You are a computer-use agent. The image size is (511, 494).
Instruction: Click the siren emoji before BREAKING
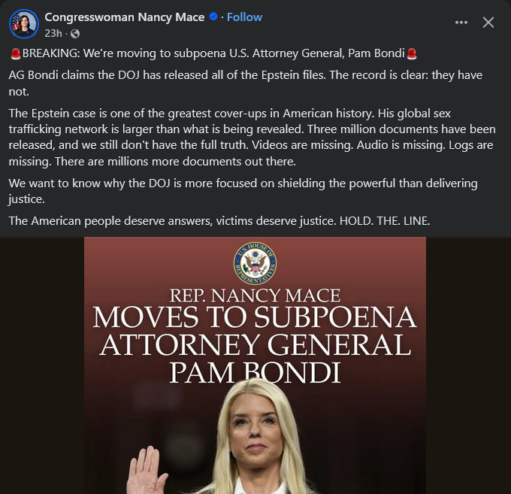16,53
